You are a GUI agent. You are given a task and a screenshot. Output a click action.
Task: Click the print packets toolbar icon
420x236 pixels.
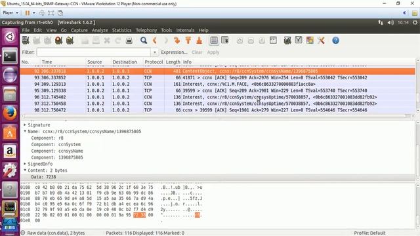tap(129, 41)
